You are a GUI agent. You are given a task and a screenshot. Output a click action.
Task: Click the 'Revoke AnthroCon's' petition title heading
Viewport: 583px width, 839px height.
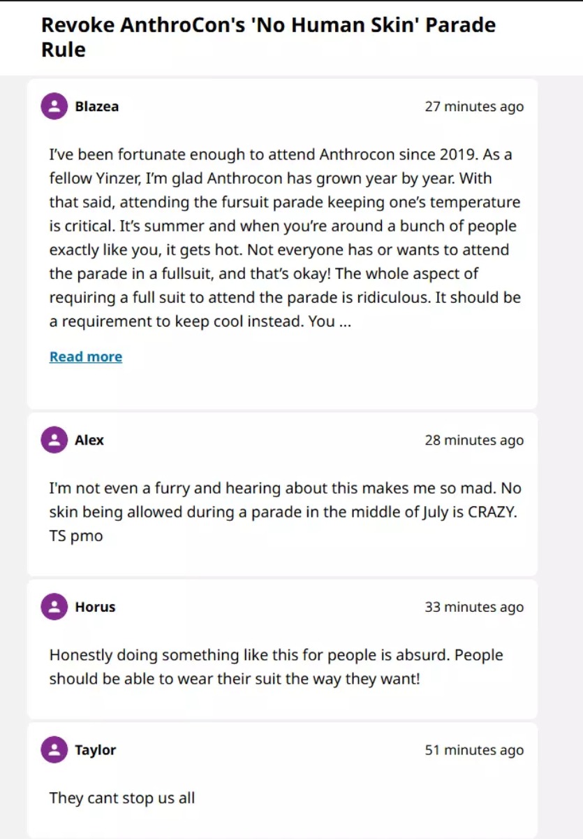coord(269,37)
